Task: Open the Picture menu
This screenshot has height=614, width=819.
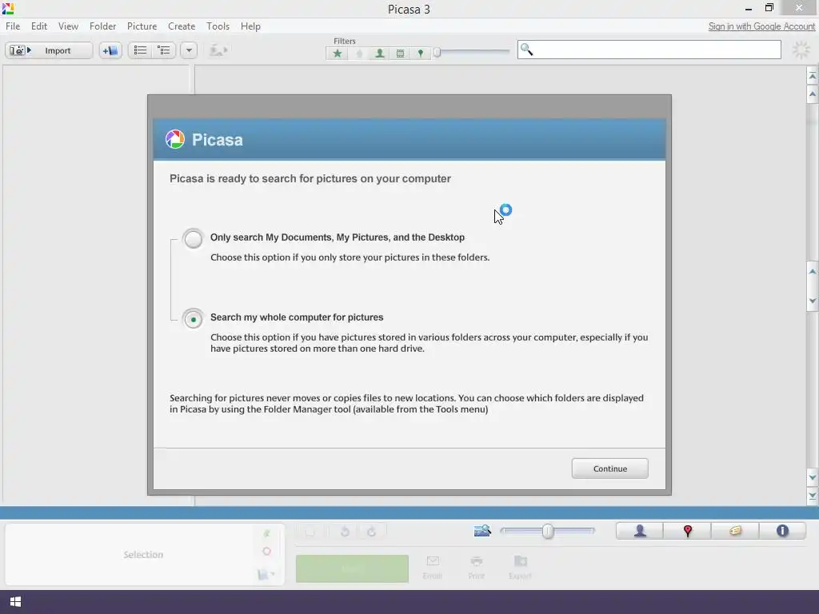Action: (x=142, y=26)
